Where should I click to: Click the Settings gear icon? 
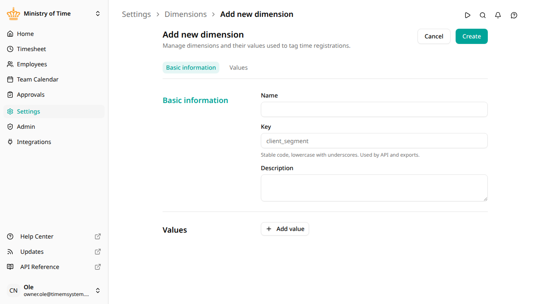tap(10, 111)
